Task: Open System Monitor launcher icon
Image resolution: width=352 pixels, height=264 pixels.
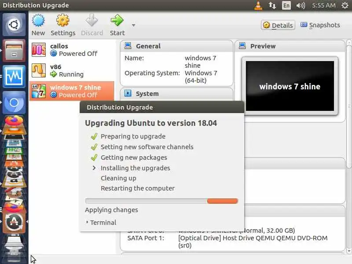Action: pos(14,76)
